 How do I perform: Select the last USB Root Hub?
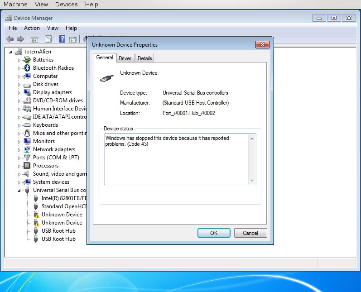58,239
